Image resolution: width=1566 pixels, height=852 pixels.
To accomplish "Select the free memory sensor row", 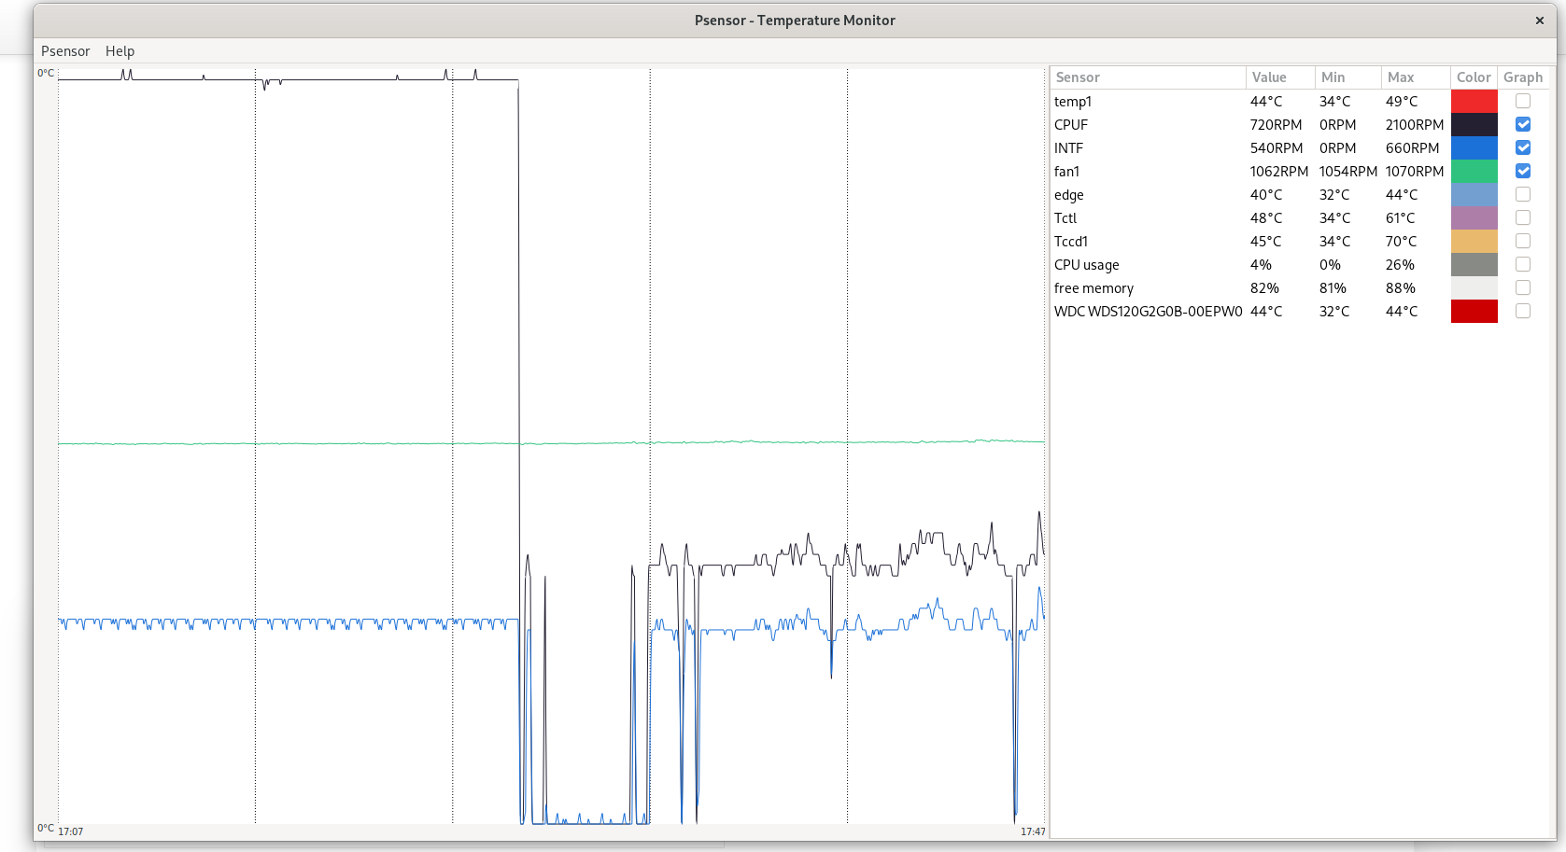I will click(1093, 288).
